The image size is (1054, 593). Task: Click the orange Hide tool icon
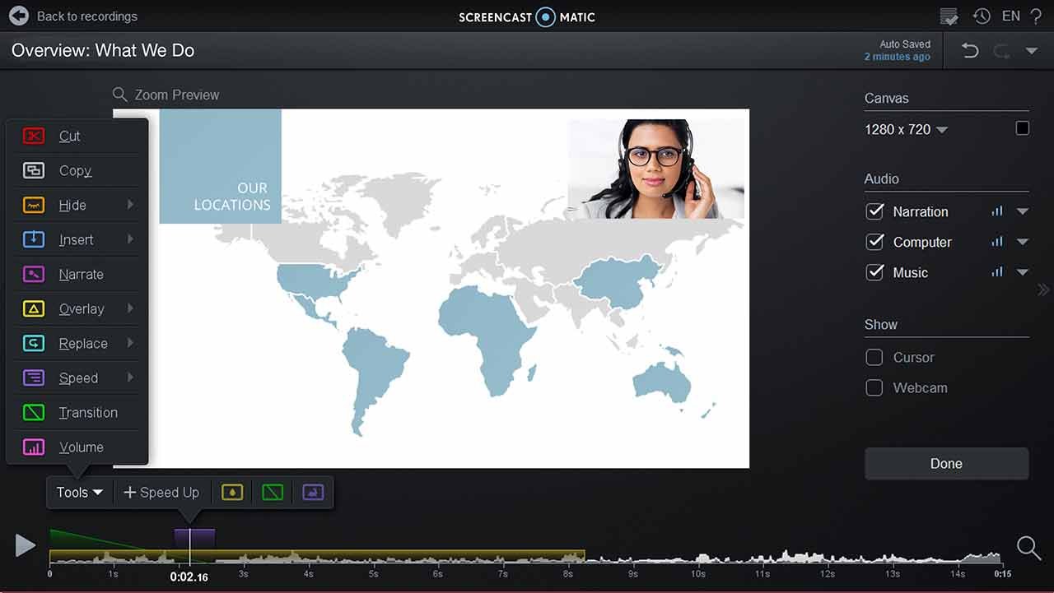tap(34, 206)
